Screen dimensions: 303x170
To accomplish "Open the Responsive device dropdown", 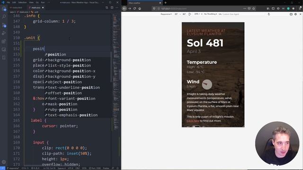I will [x=166, y=14].
